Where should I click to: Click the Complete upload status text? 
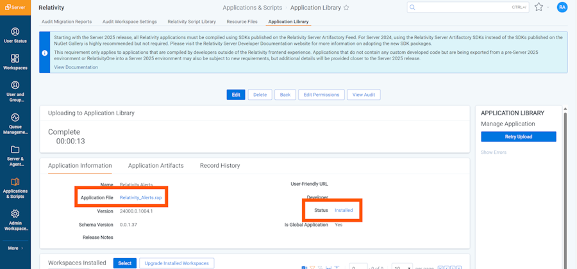click(64, 132)
